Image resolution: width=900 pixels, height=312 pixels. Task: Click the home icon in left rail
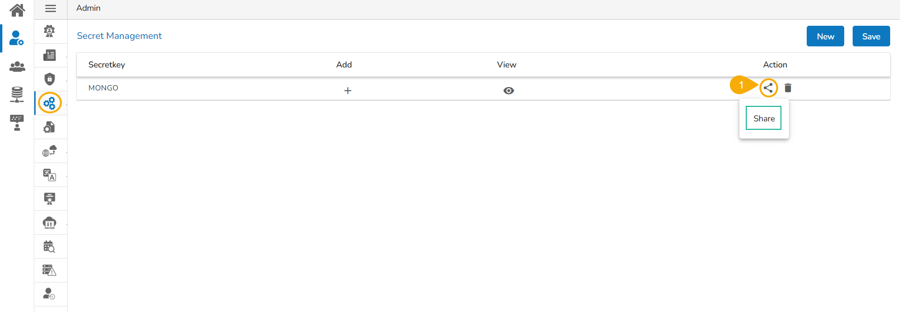[17, 10]
